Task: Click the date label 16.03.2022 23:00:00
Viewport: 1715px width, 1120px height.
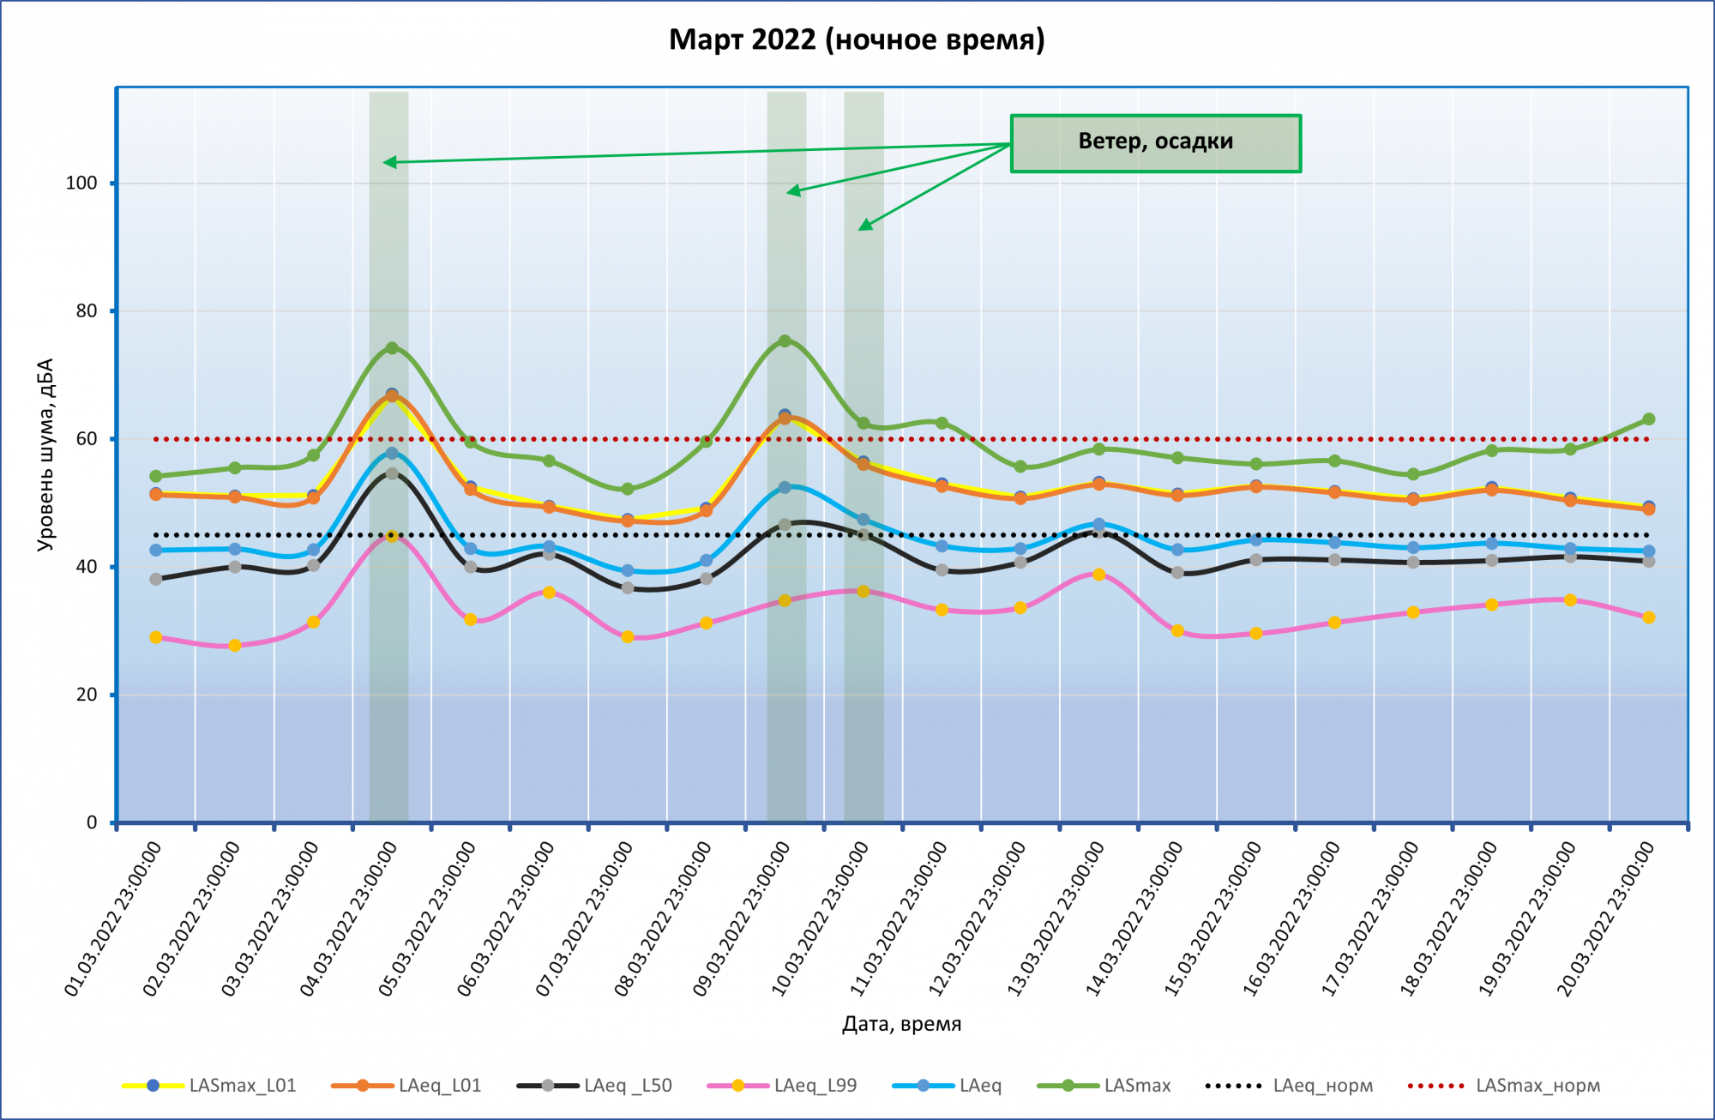Action: [x=1292, y=919]
